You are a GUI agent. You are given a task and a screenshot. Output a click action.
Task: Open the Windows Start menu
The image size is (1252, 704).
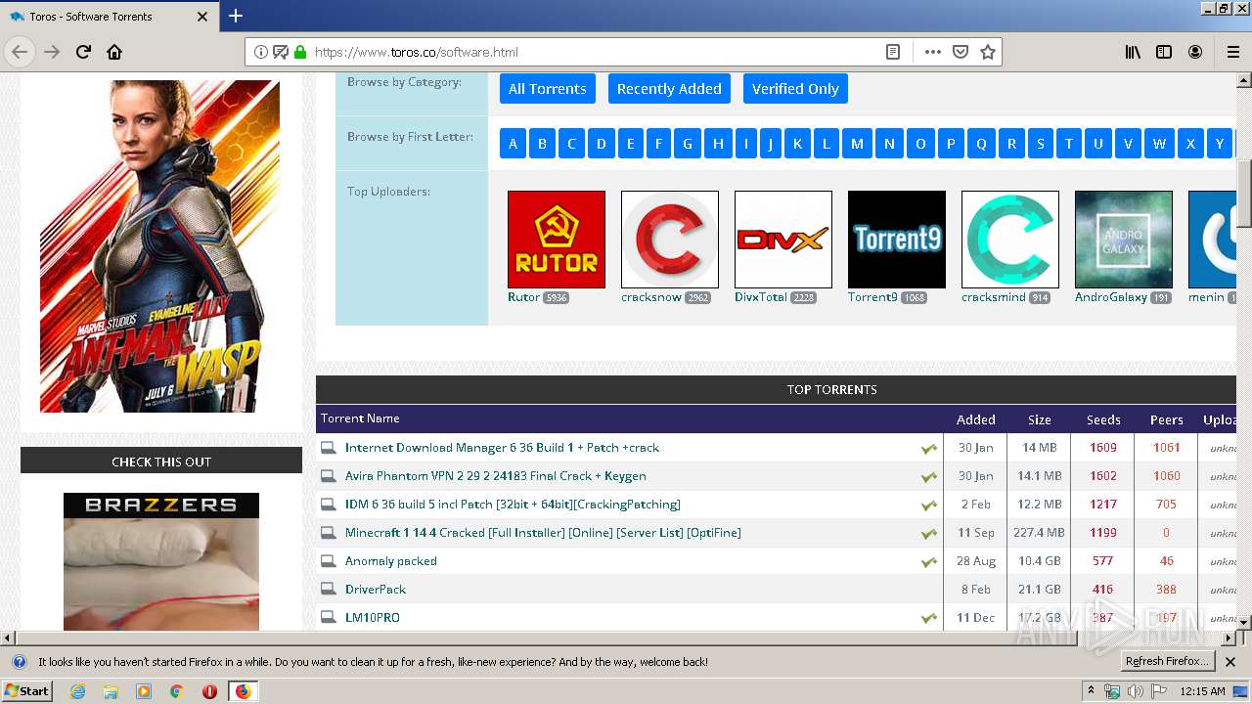pyautogui.click(x=27, y=691)
